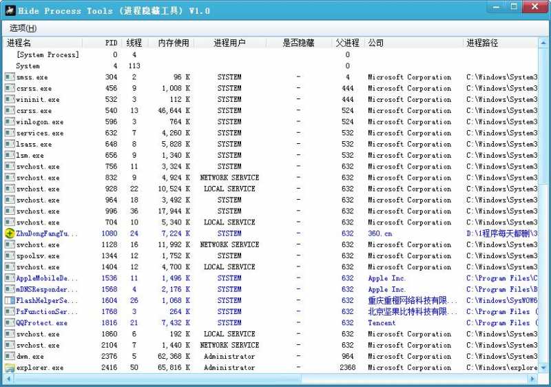
Task: Click icon of svchost.exe with PID 2104
Action: click(10, 346)
